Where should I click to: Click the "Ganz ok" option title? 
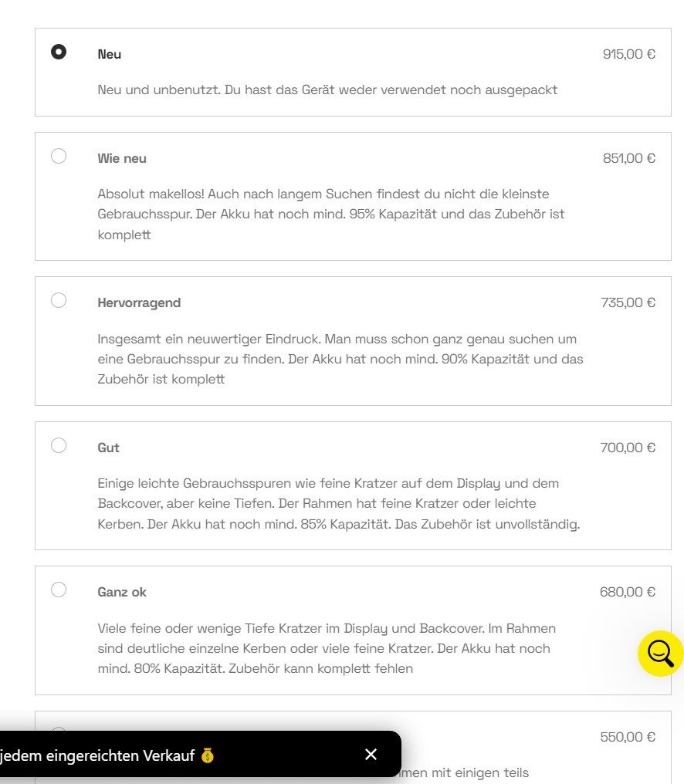click(122, 592)
